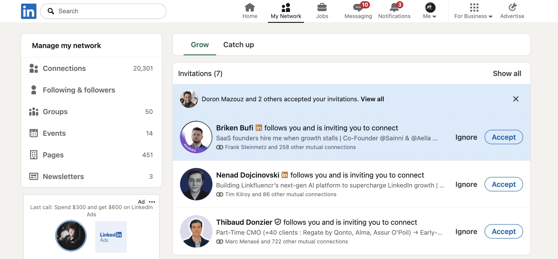Screen dimensions: 558x259
Task: Open the Home feed icon
Action: click(250, 8)
